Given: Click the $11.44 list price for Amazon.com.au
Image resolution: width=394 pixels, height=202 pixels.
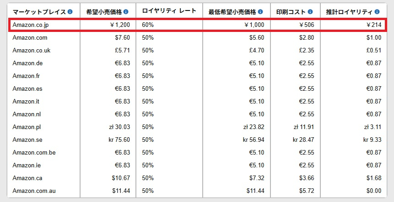Looking at the screenshot, I should point(121,191).
